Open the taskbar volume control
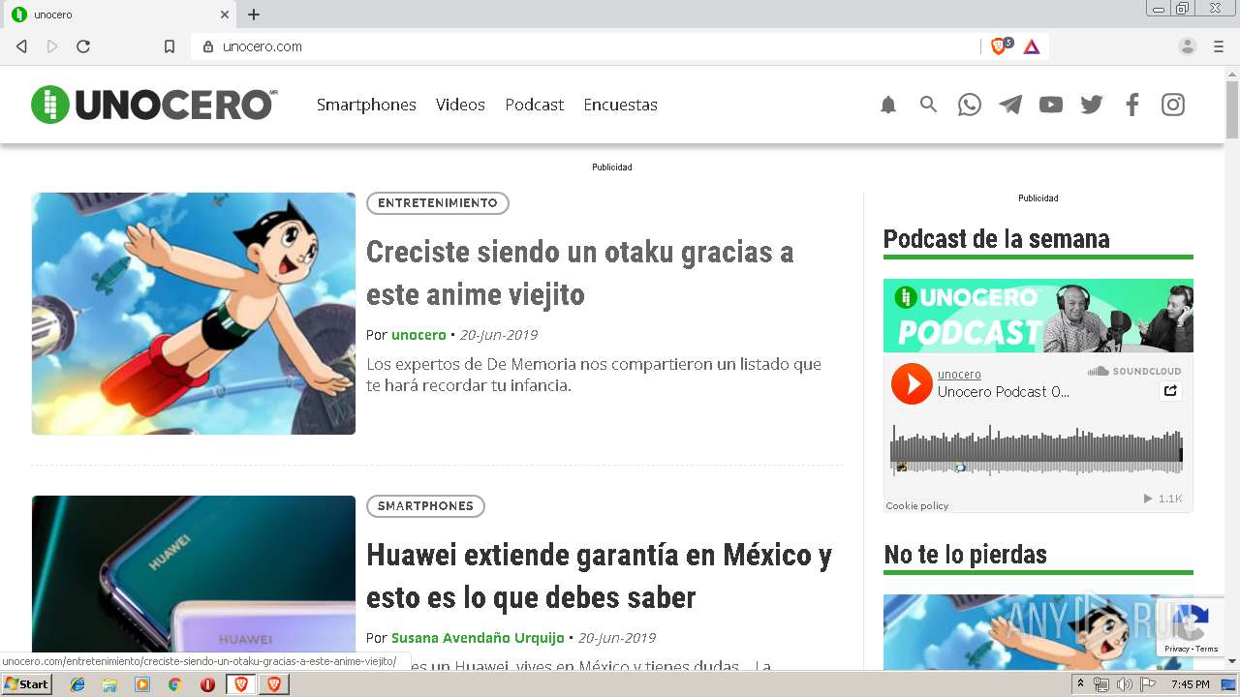Screen dimensions: 1240x697 point(1124,684)
